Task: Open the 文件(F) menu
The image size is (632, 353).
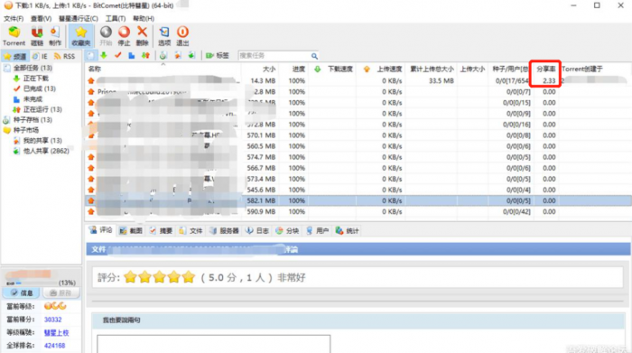Action: click(x=14, y=19)
